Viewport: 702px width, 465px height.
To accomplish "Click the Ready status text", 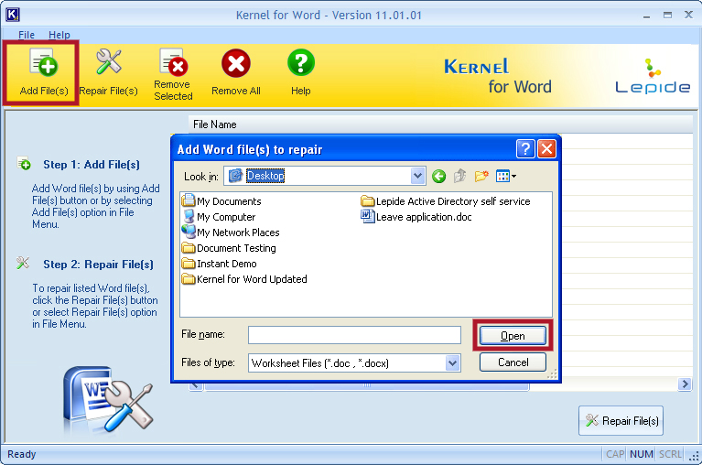I will [x=21, y=454].
